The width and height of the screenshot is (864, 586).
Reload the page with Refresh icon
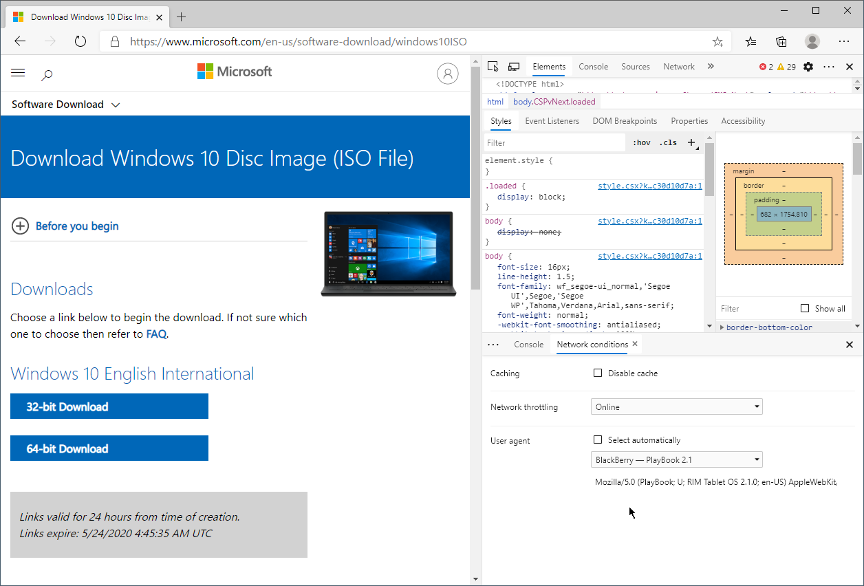pos(80,41)
